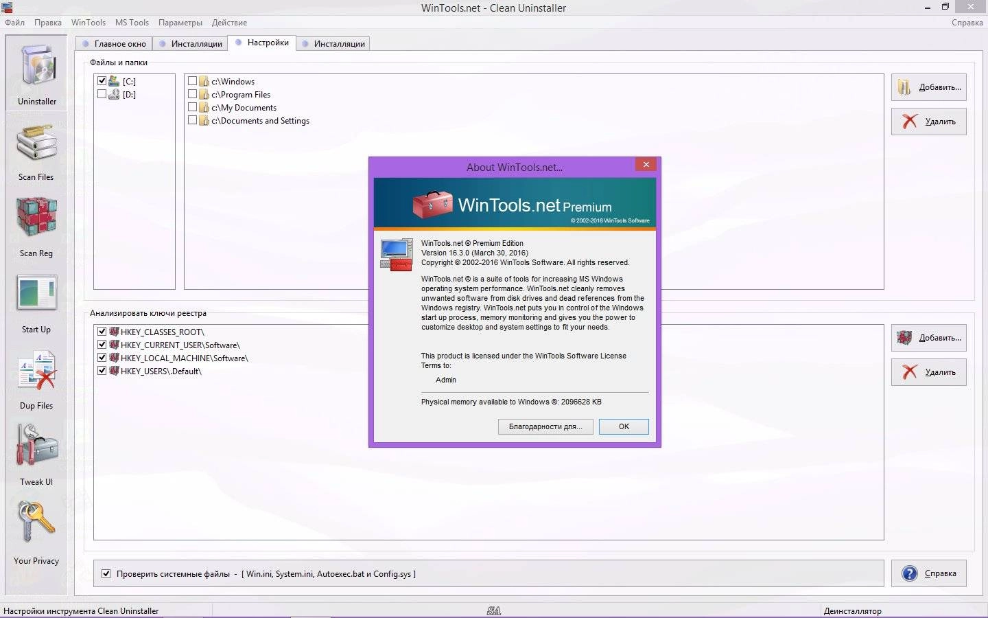This screenshot has height=618, width=988.
Task: Click the red toolbox logo in About banner
Action: 433,204
